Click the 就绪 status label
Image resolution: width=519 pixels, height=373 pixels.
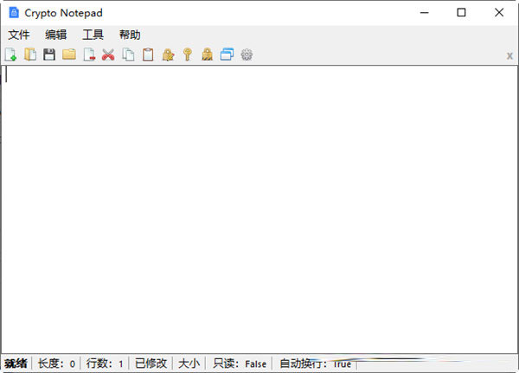pyautogui.click(x=16, y=363)
